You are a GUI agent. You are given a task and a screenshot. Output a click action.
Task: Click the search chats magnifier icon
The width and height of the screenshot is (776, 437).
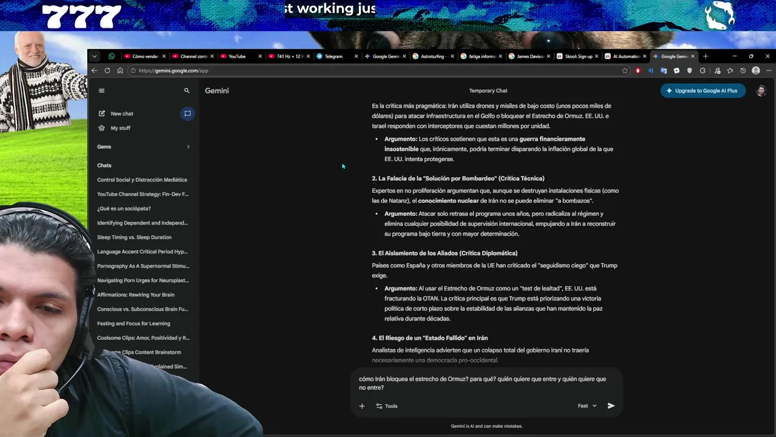coord(187,90)
